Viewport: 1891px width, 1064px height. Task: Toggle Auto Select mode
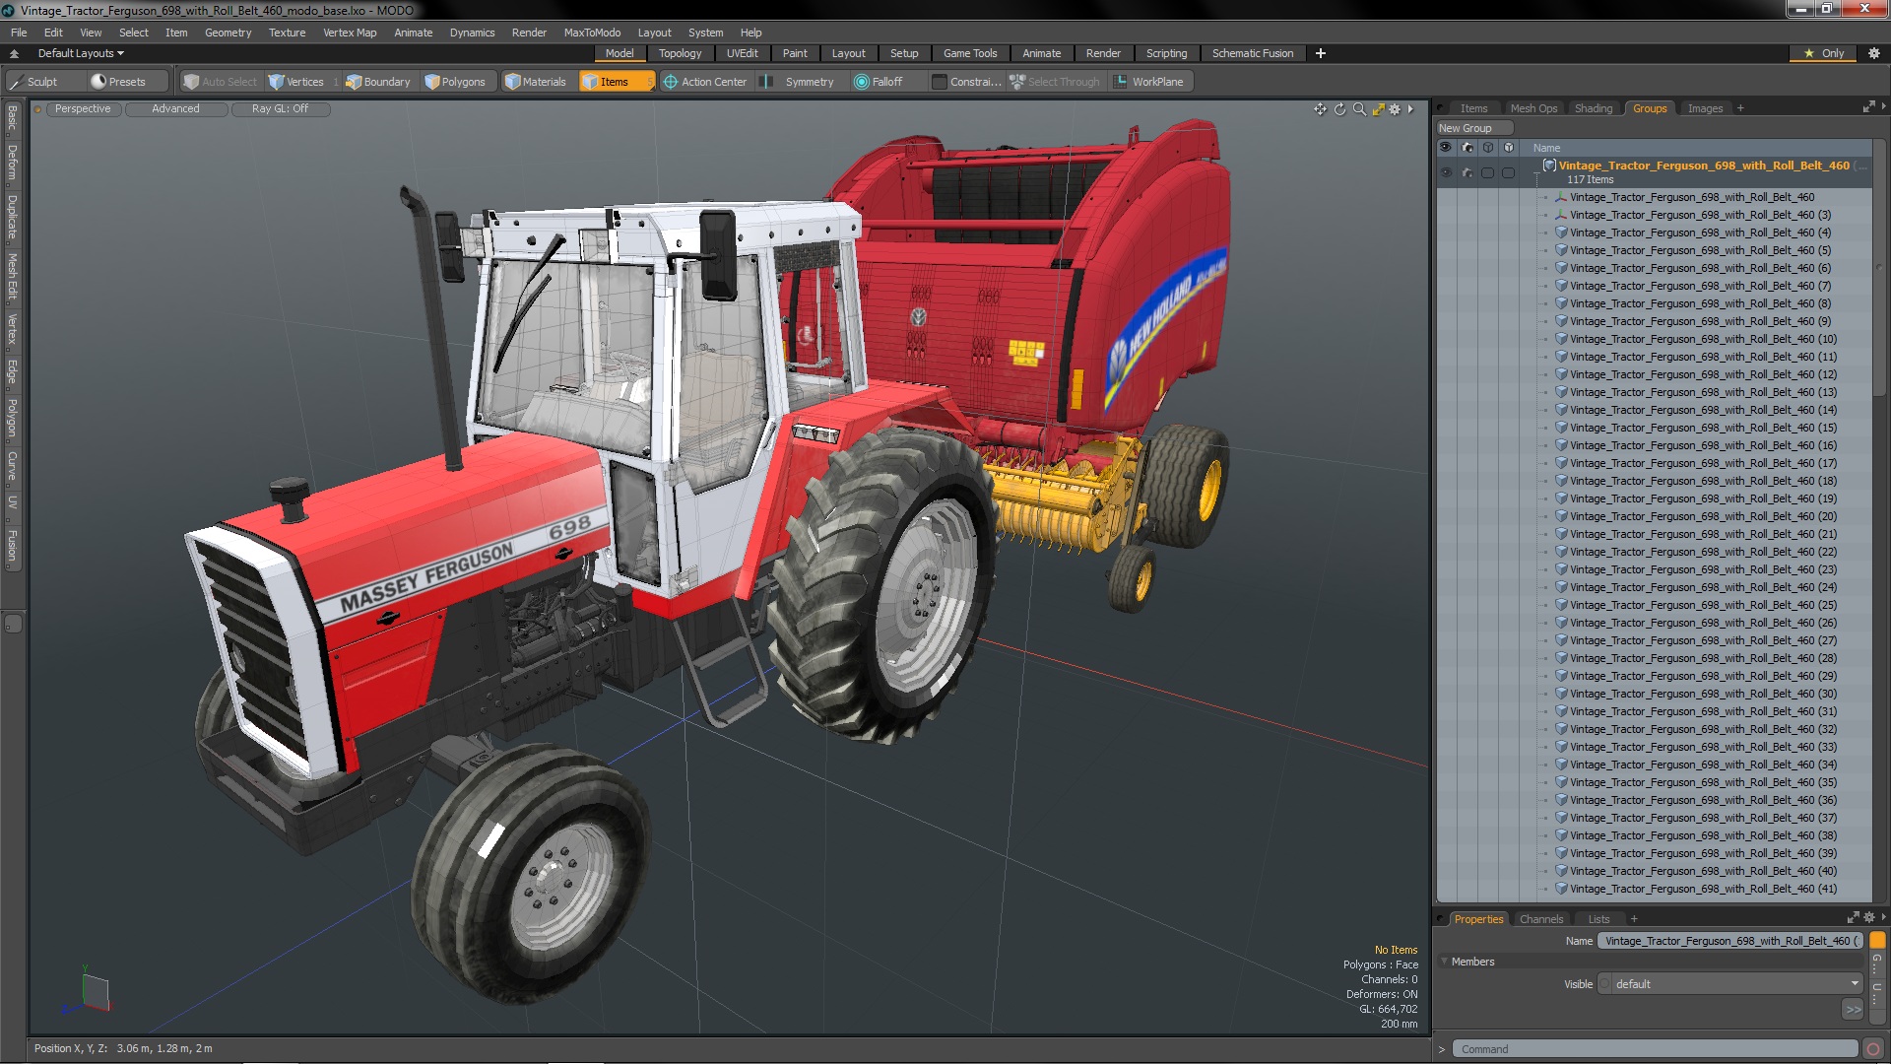(x=220, y=82)
